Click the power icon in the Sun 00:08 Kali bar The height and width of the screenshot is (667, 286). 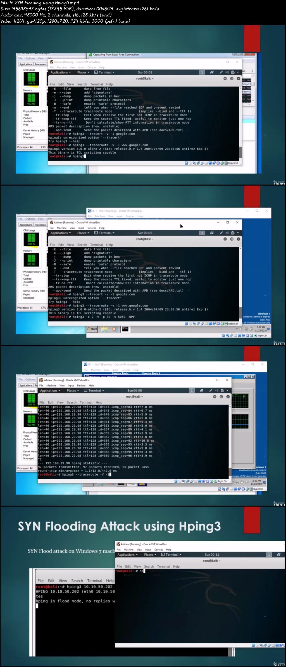point(222,390)
